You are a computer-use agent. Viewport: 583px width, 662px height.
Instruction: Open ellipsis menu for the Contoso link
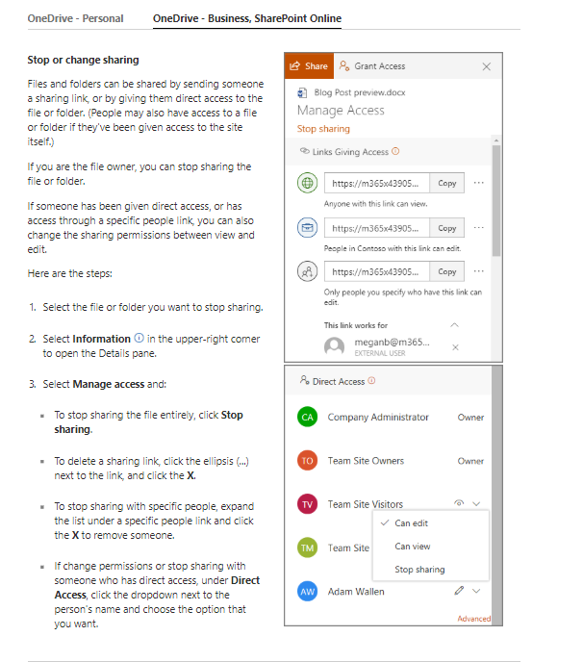(479, 227)
